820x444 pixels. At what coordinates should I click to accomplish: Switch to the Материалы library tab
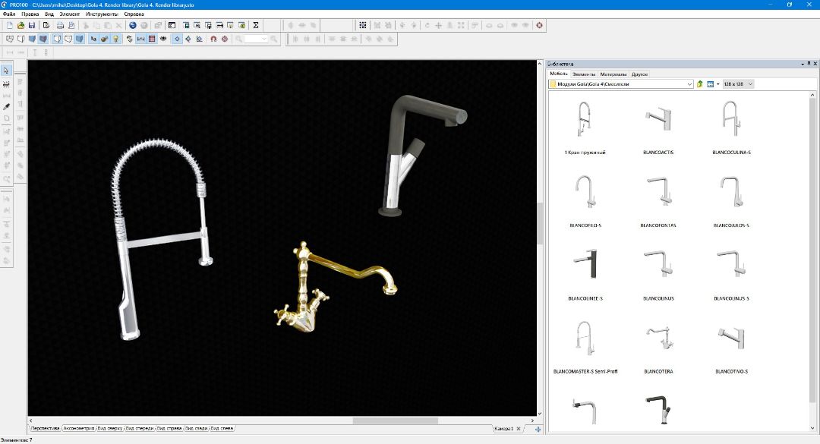coord(613,74)
